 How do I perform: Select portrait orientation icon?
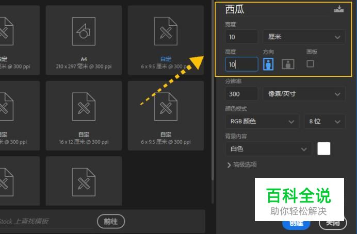[268, 64]
